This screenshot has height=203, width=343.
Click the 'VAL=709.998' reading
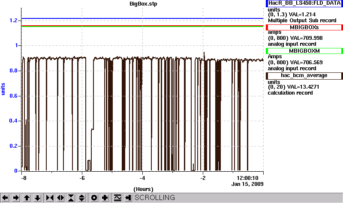pyautogui.click(x=306, y=38)
